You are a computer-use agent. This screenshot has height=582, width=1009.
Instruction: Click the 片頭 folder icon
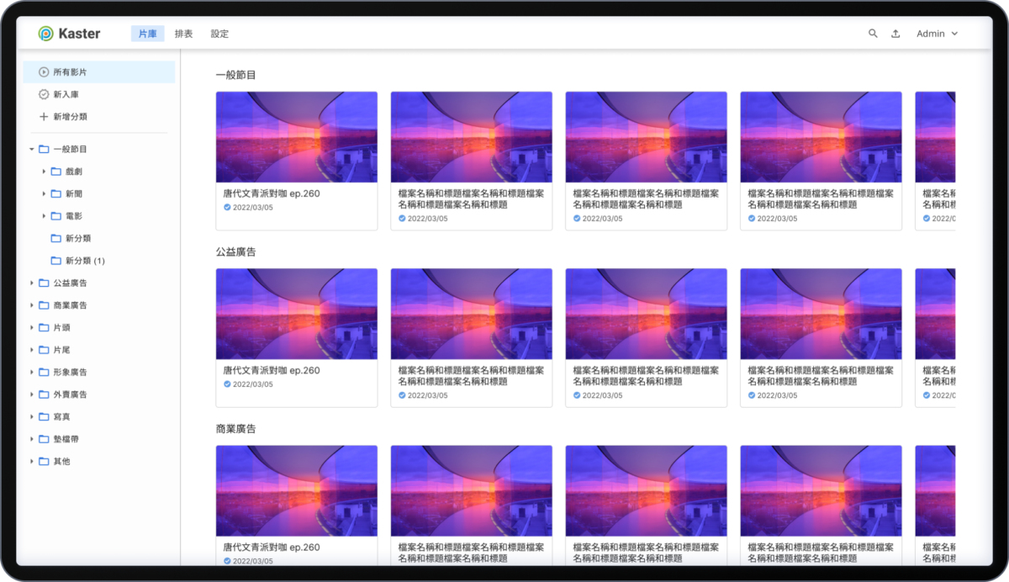click(44, 327)
